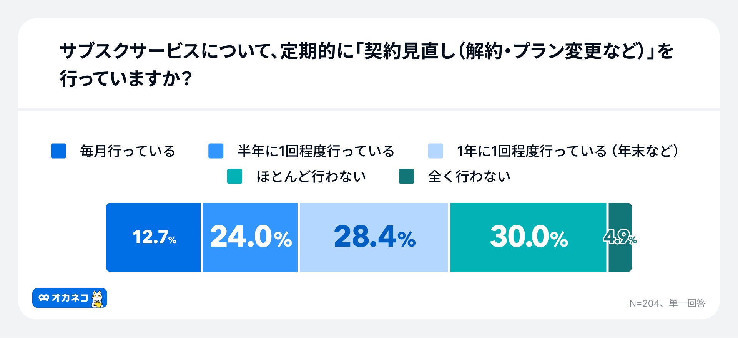
Task: Select the 半年に1回程度行っている legend label
Action: tap(316, 151)
